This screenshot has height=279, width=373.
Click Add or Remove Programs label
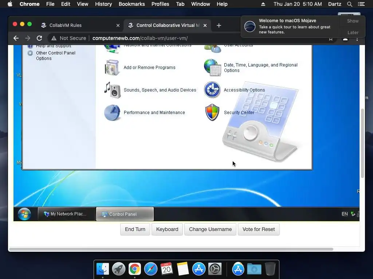tap(149, 68)
